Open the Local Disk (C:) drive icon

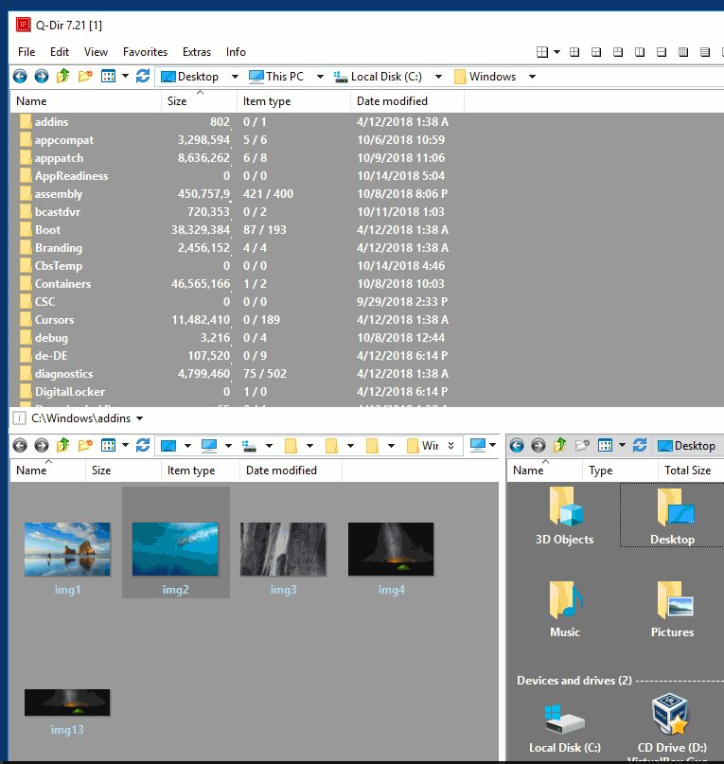(x=564, y=724)
